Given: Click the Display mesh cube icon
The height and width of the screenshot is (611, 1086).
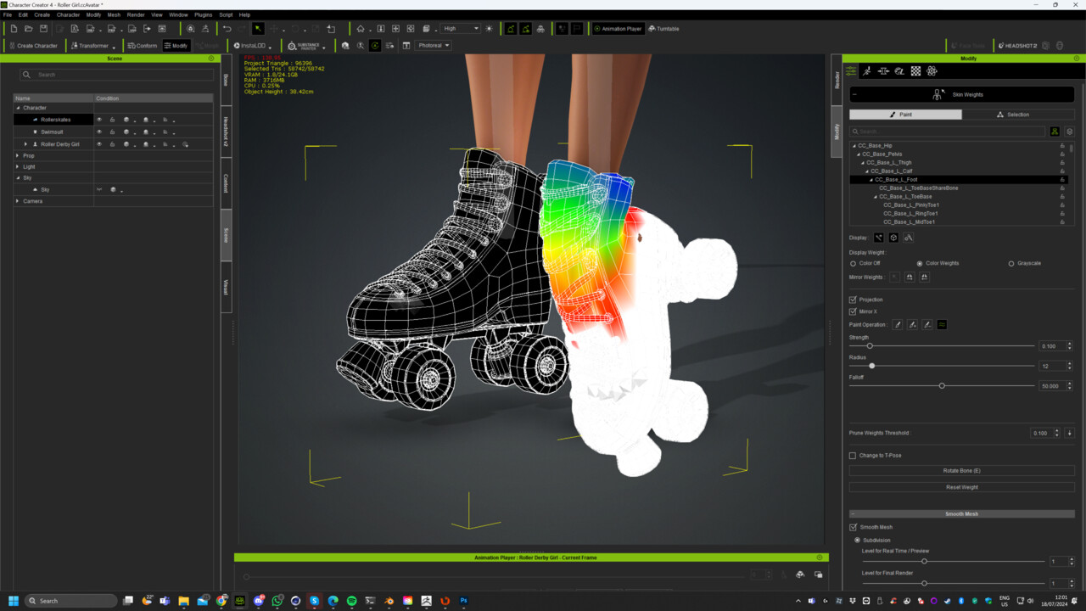Looking at the screenshot, I should (x=893, y=238).
